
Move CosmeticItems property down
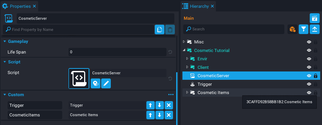click(x=159, y=115)
